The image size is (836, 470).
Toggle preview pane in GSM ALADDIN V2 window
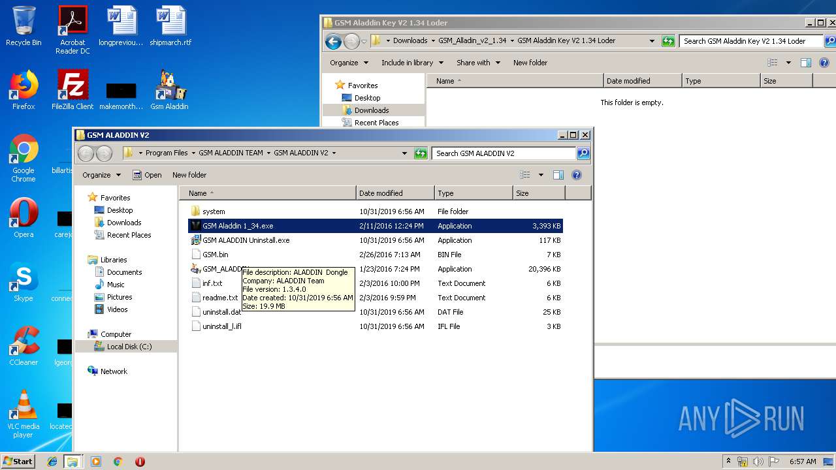tap(558, 175)
